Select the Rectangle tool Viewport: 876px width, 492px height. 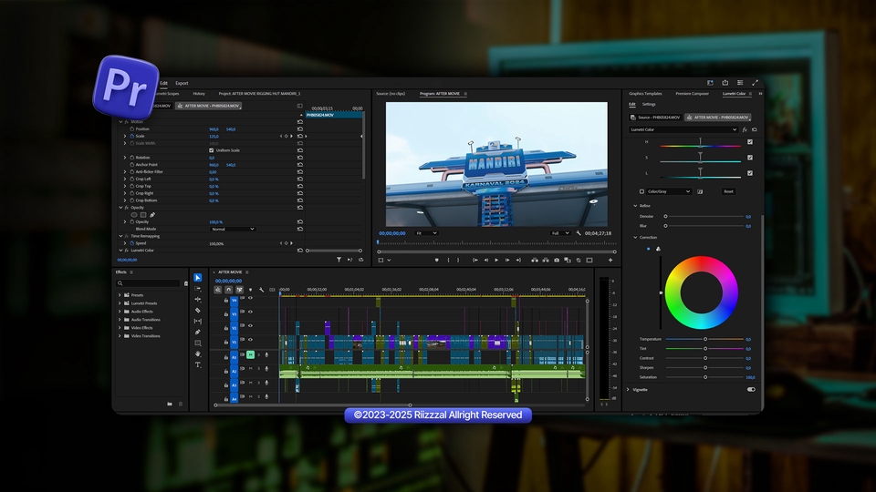pos(198,343)
